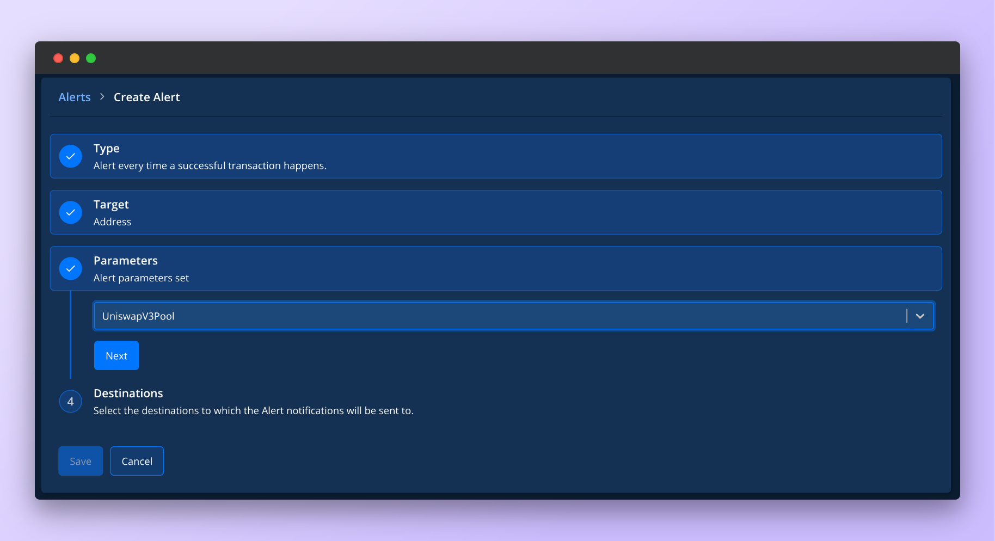
Task: Open the Type step panel
Action: coord(106,149)
